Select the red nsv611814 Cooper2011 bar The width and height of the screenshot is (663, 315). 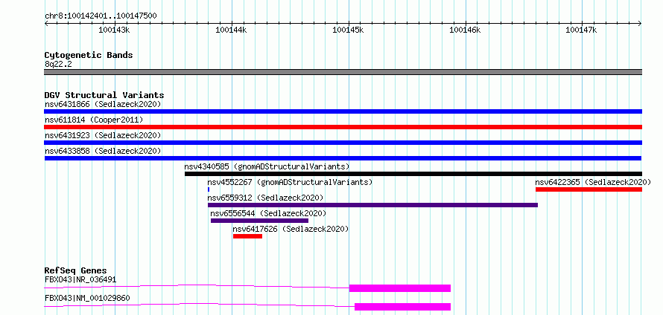pyautogui.click(x=343, y=127)
